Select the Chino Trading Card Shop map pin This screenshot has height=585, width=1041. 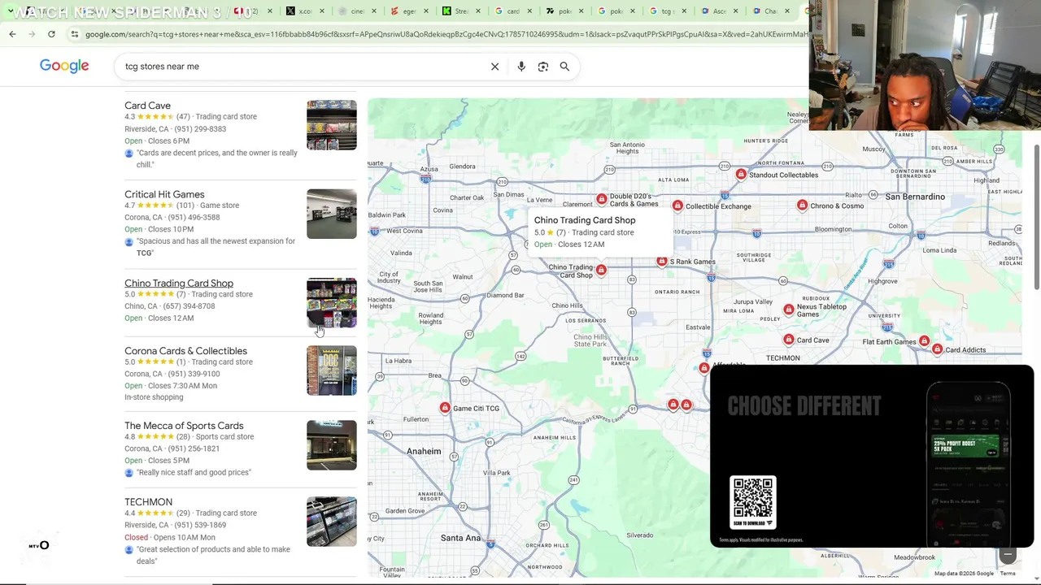[601, 270]
